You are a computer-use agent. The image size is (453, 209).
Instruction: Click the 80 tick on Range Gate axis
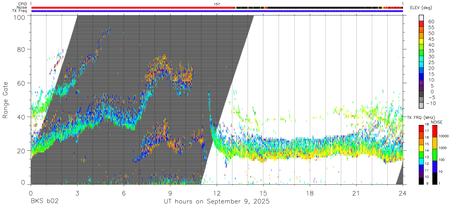(x=21, y=49)
